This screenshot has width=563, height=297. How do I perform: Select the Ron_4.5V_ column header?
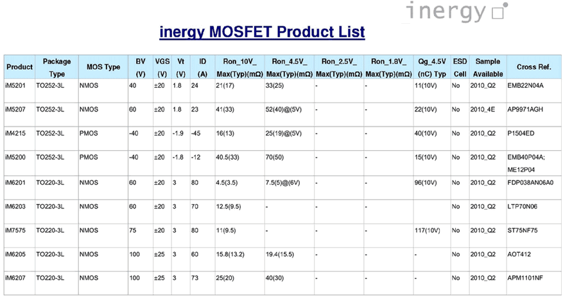[290, 67]
